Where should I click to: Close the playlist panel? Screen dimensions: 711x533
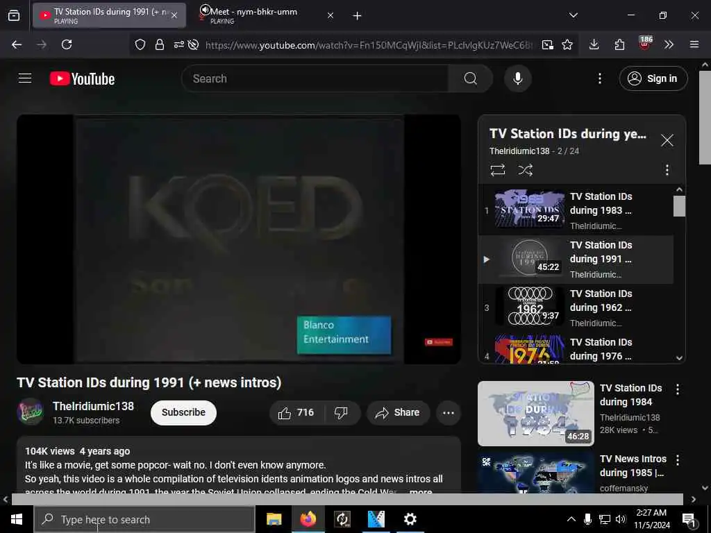(667, 140)
